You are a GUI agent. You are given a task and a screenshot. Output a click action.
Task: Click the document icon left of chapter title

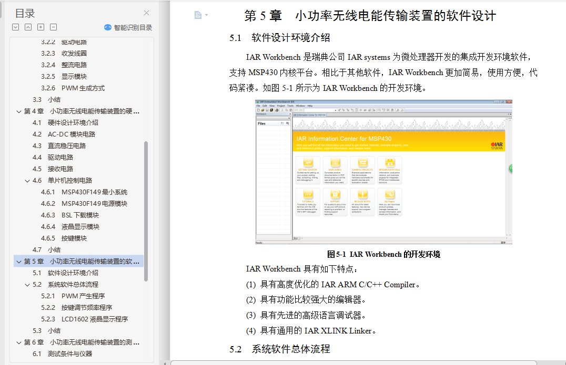click(198, 15)
